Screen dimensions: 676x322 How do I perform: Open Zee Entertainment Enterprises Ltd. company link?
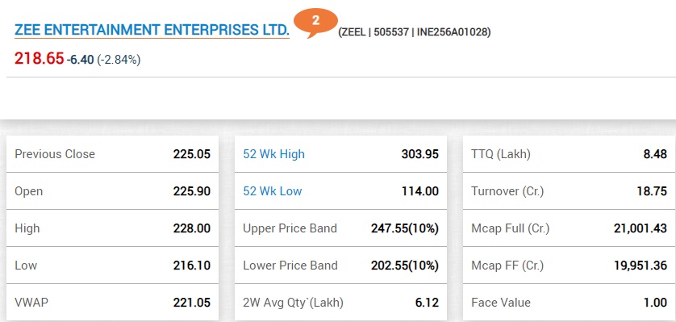(x=152, y=30)
